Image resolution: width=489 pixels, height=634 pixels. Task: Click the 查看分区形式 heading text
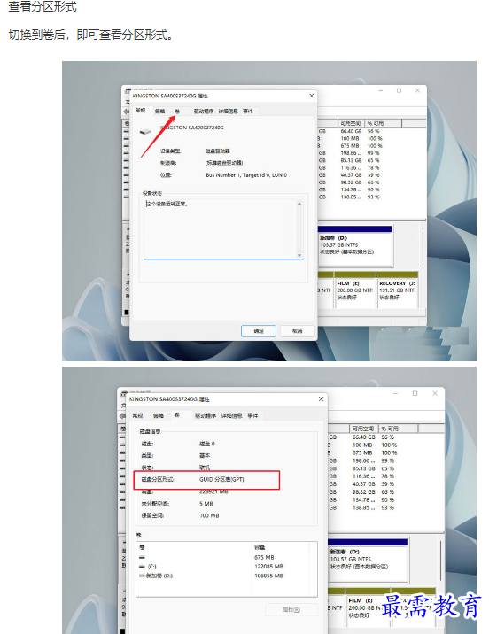(x=43, y=6)
